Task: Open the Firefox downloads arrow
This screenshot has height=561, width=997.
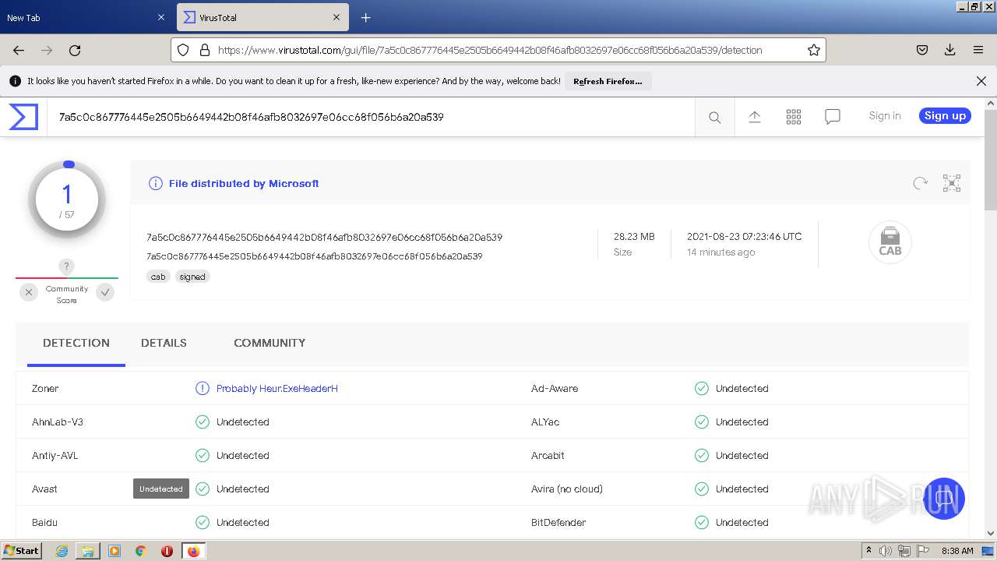Action: pos(950,50)
